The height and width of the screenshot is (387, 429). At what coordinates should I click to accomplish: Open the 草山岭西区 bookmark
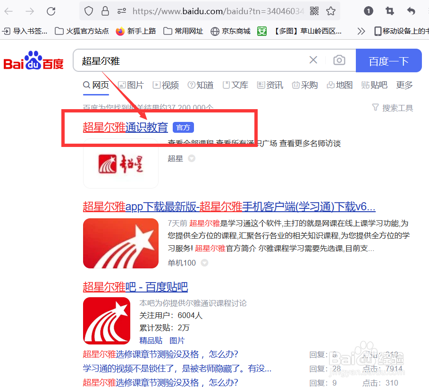[x=300, y=31]
